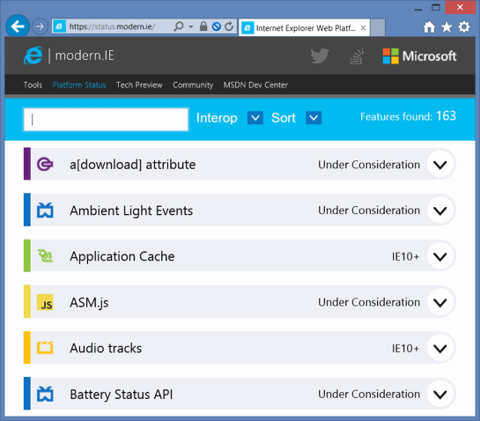Go back with the browser back arrow
Viewport: 480px width, 421px height.
pos(18,26)
